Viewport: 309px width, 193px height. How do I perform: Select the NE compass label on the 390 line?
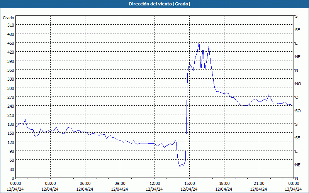tap(297, 57)
